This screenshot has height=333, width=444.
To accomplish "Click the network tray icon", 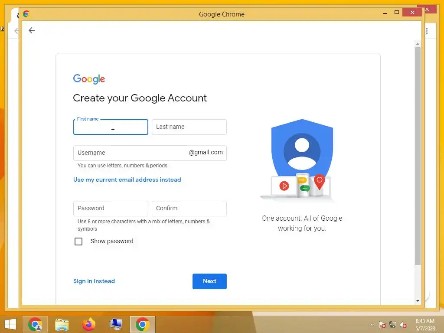I will coord(393,325).
